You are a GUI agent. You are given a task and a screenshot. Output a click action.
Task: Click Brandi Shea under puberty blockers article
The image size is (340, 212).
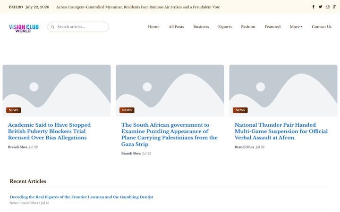tap(17, 147)
